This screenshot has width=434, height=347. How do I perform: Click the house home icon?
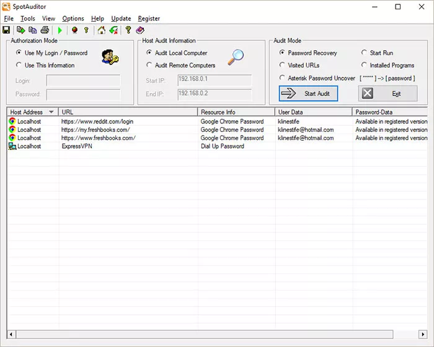101,30
